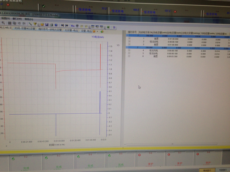This screenshot has width=230, height=172.
Task: Switch to 循环序号-放电比容量 tab
Action: tap(50, 29)
